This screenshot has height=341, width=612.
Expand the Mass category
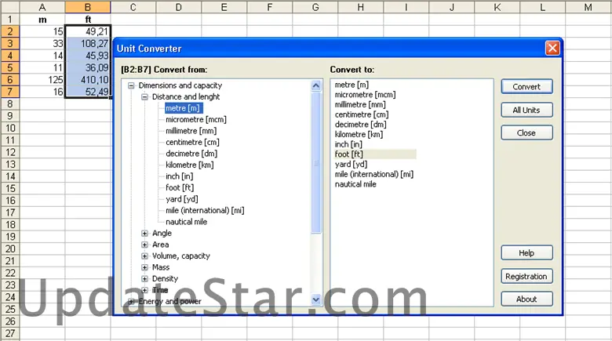click(x=144, y=267)
